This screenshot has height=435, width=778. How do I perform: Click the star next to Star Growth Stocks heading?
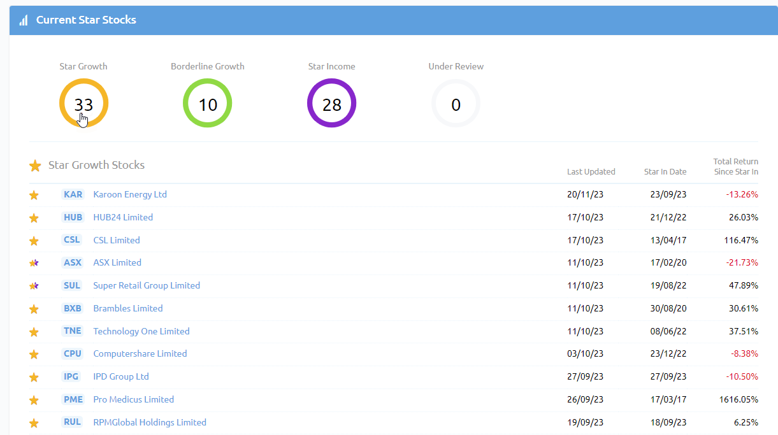(35, 166)
